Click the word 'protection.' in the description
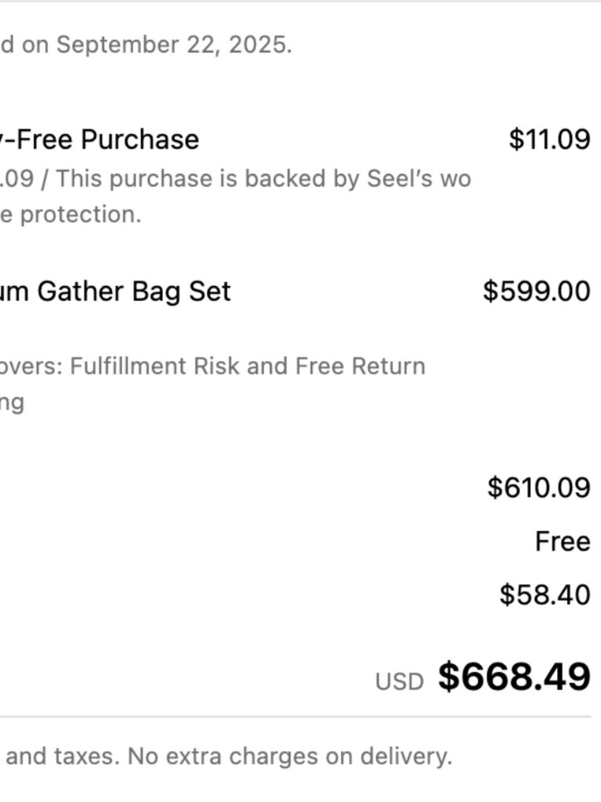Image resolution: width=601 pixels, height=802 pixels. pyautogui.click(x=81, y=215)
